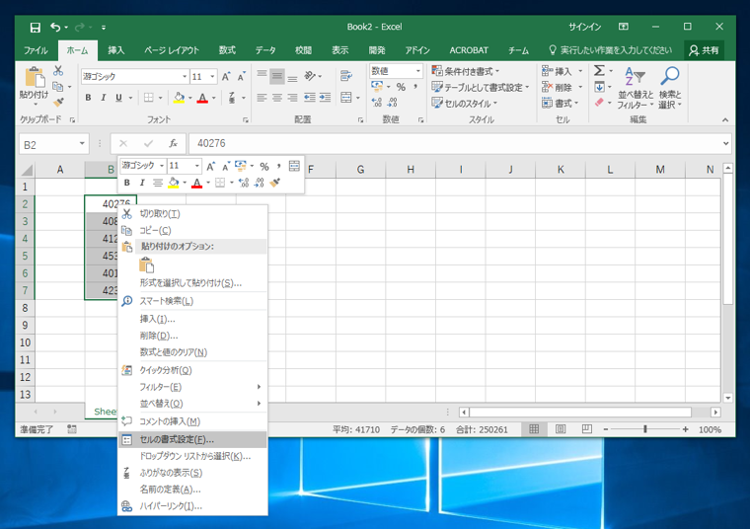Viewport: 750px width, 529px height.
Task: Click the increase indent icon in ribbon
Action: (x=326, y=98)
